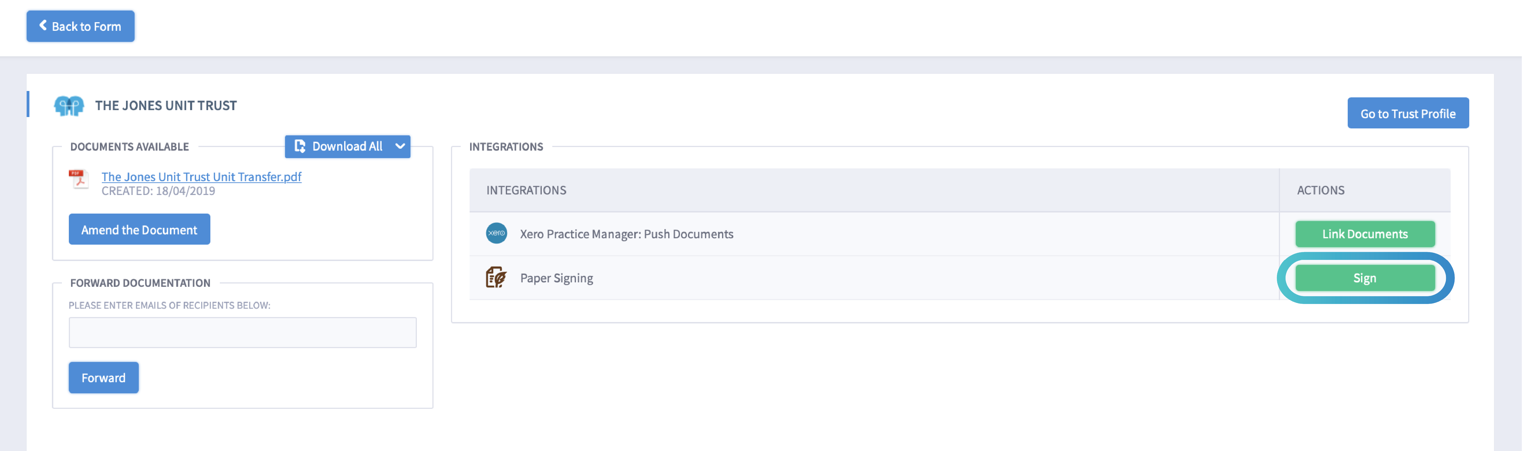This screenshot has height=451, width=1522.
Task: Click THE JONES UNIT TRUST heading
Action: tap(165, 106)
